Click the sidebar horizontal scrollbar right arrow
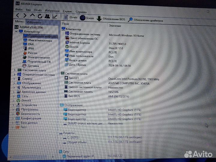The width and height of the screenshot is (216, 162). tap(52, 157)
